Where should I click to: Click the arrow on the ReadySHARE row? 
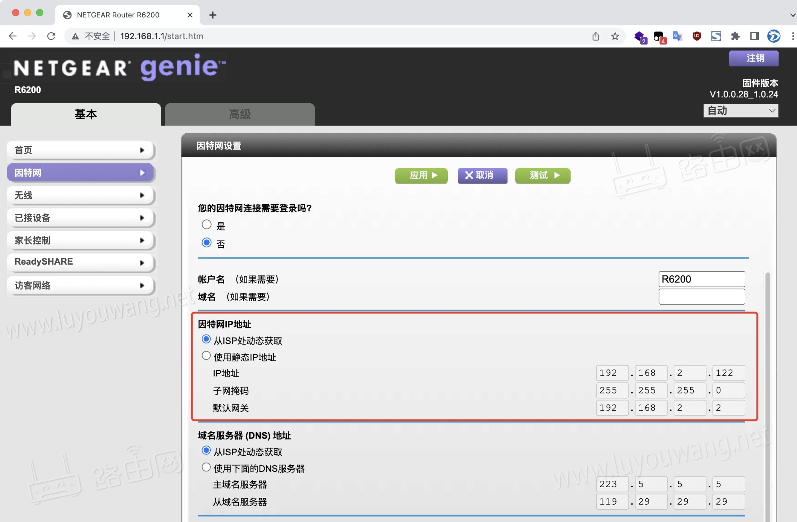pos(142,262)
